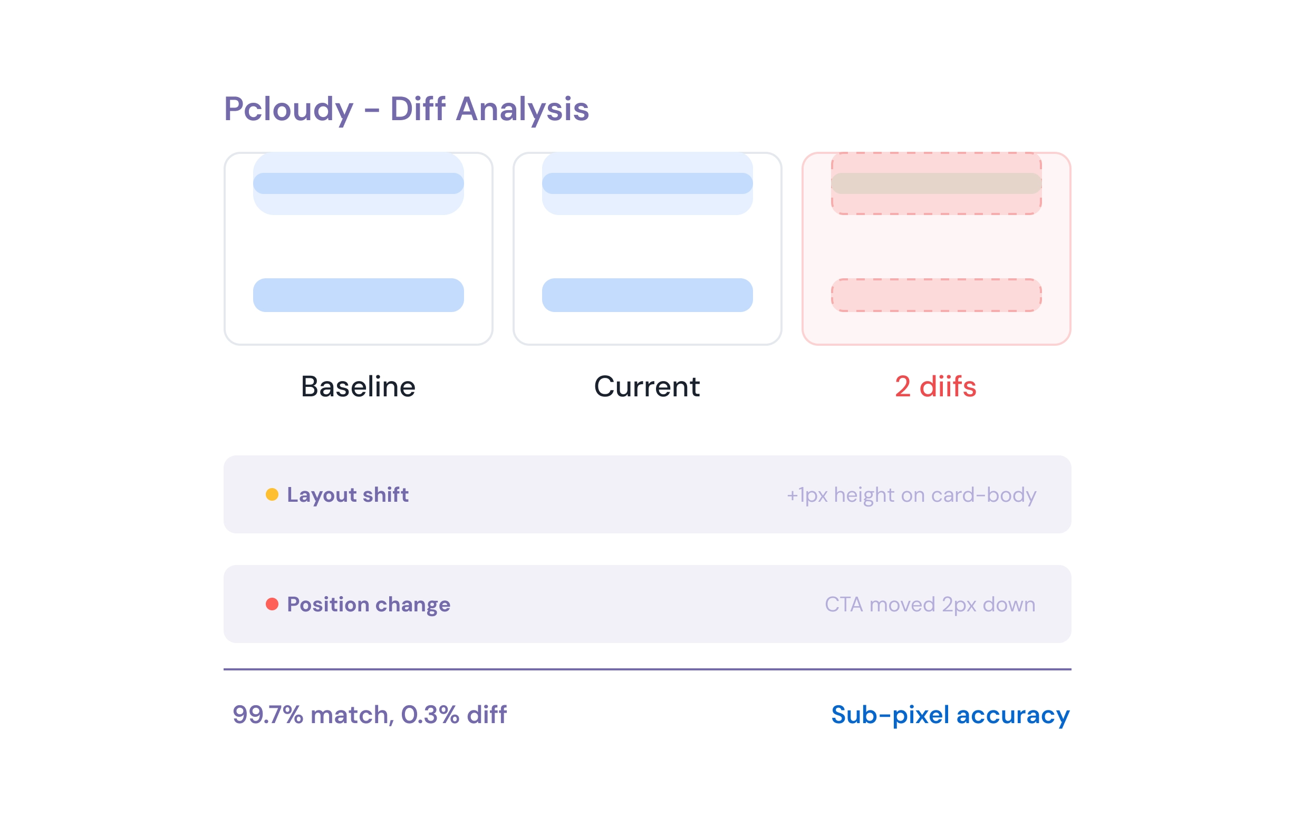Click the "Sub-pixel accuracy" link
This screenshot has width=1293, height=818.
coord(950,715)
